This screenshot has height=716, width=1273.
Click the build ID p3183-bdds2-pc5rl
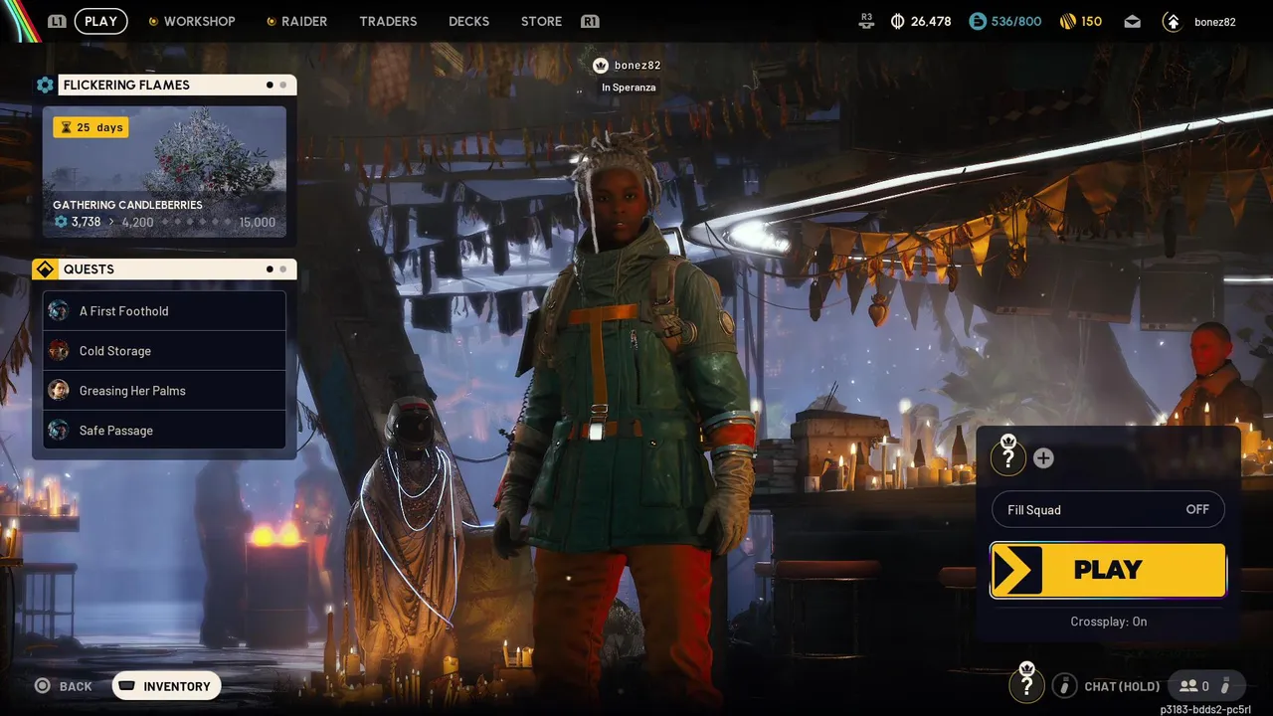coord(1205,710)
